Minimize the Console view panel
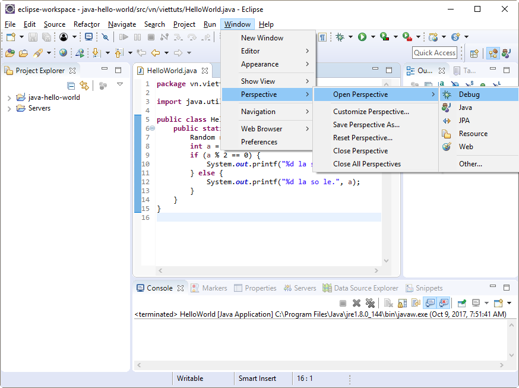The width and height of the screenshot is (519, 388). coord(493,286)
